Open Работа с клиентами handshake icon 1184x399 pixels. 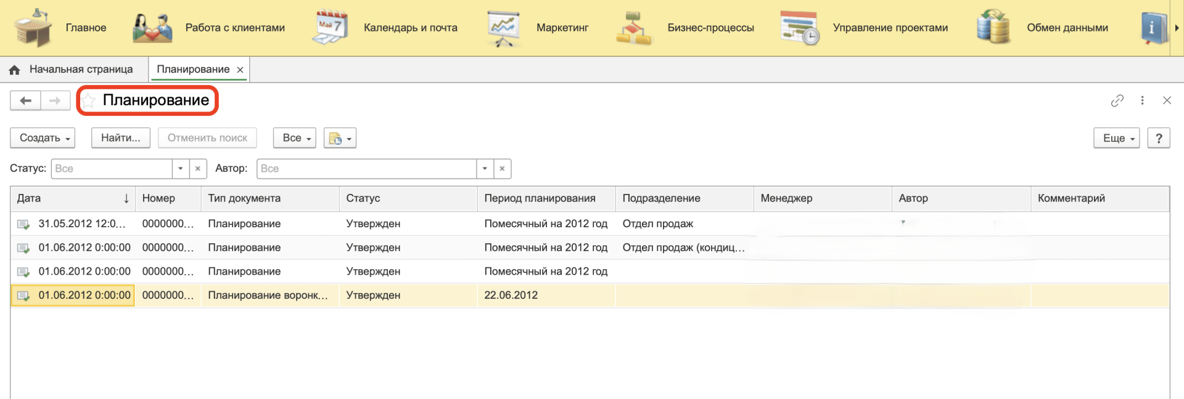pyautogui.click(x=152, y=28)
